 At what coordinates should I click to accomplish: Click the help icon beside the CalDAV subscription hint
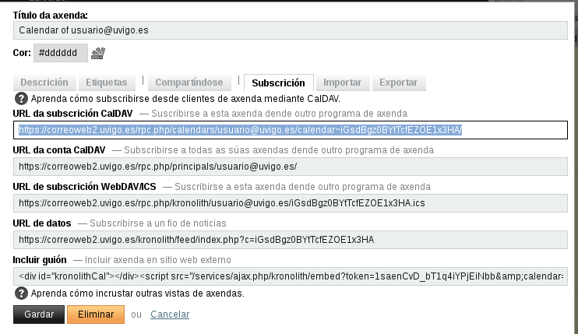click(x=21, y=99)
